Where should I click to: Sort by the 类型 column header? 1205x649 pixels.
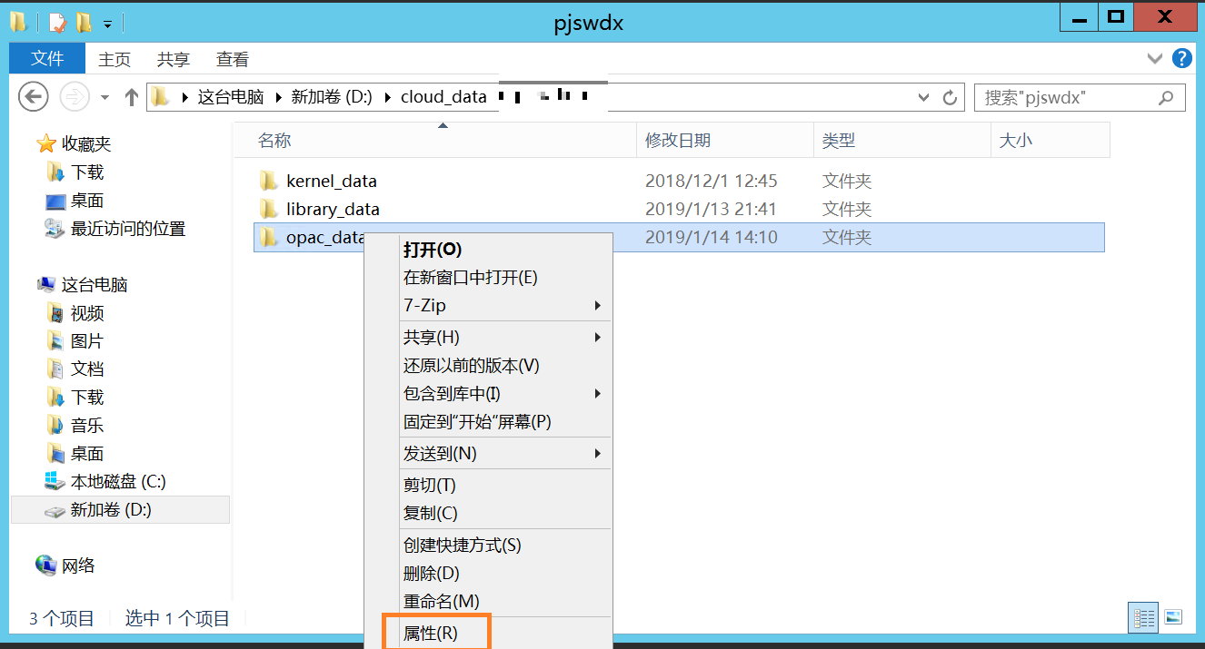pos(902,141)
